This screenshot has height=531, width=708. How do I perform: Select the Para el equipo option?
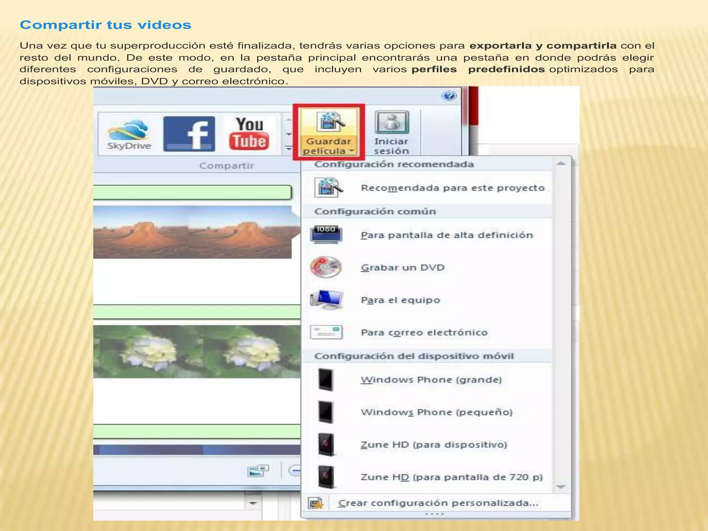[427, 300]
